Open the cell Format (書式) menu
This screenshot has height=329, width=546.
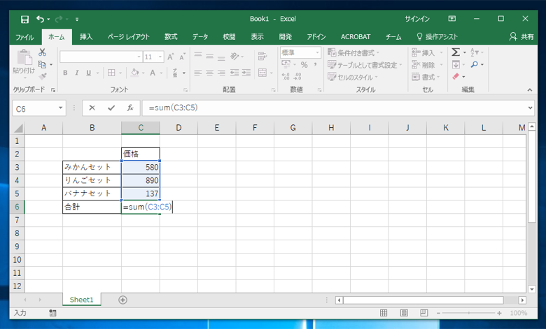(x=426, y=77)
